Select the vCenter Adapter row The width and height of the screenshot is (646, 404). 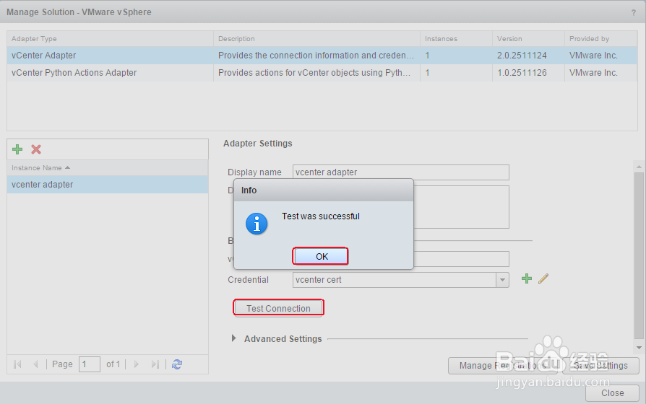322,55
